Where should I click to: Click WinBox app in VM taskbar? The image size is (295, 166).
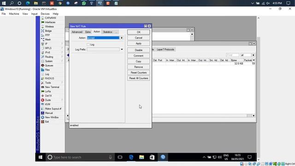click(x=163, y=157)
